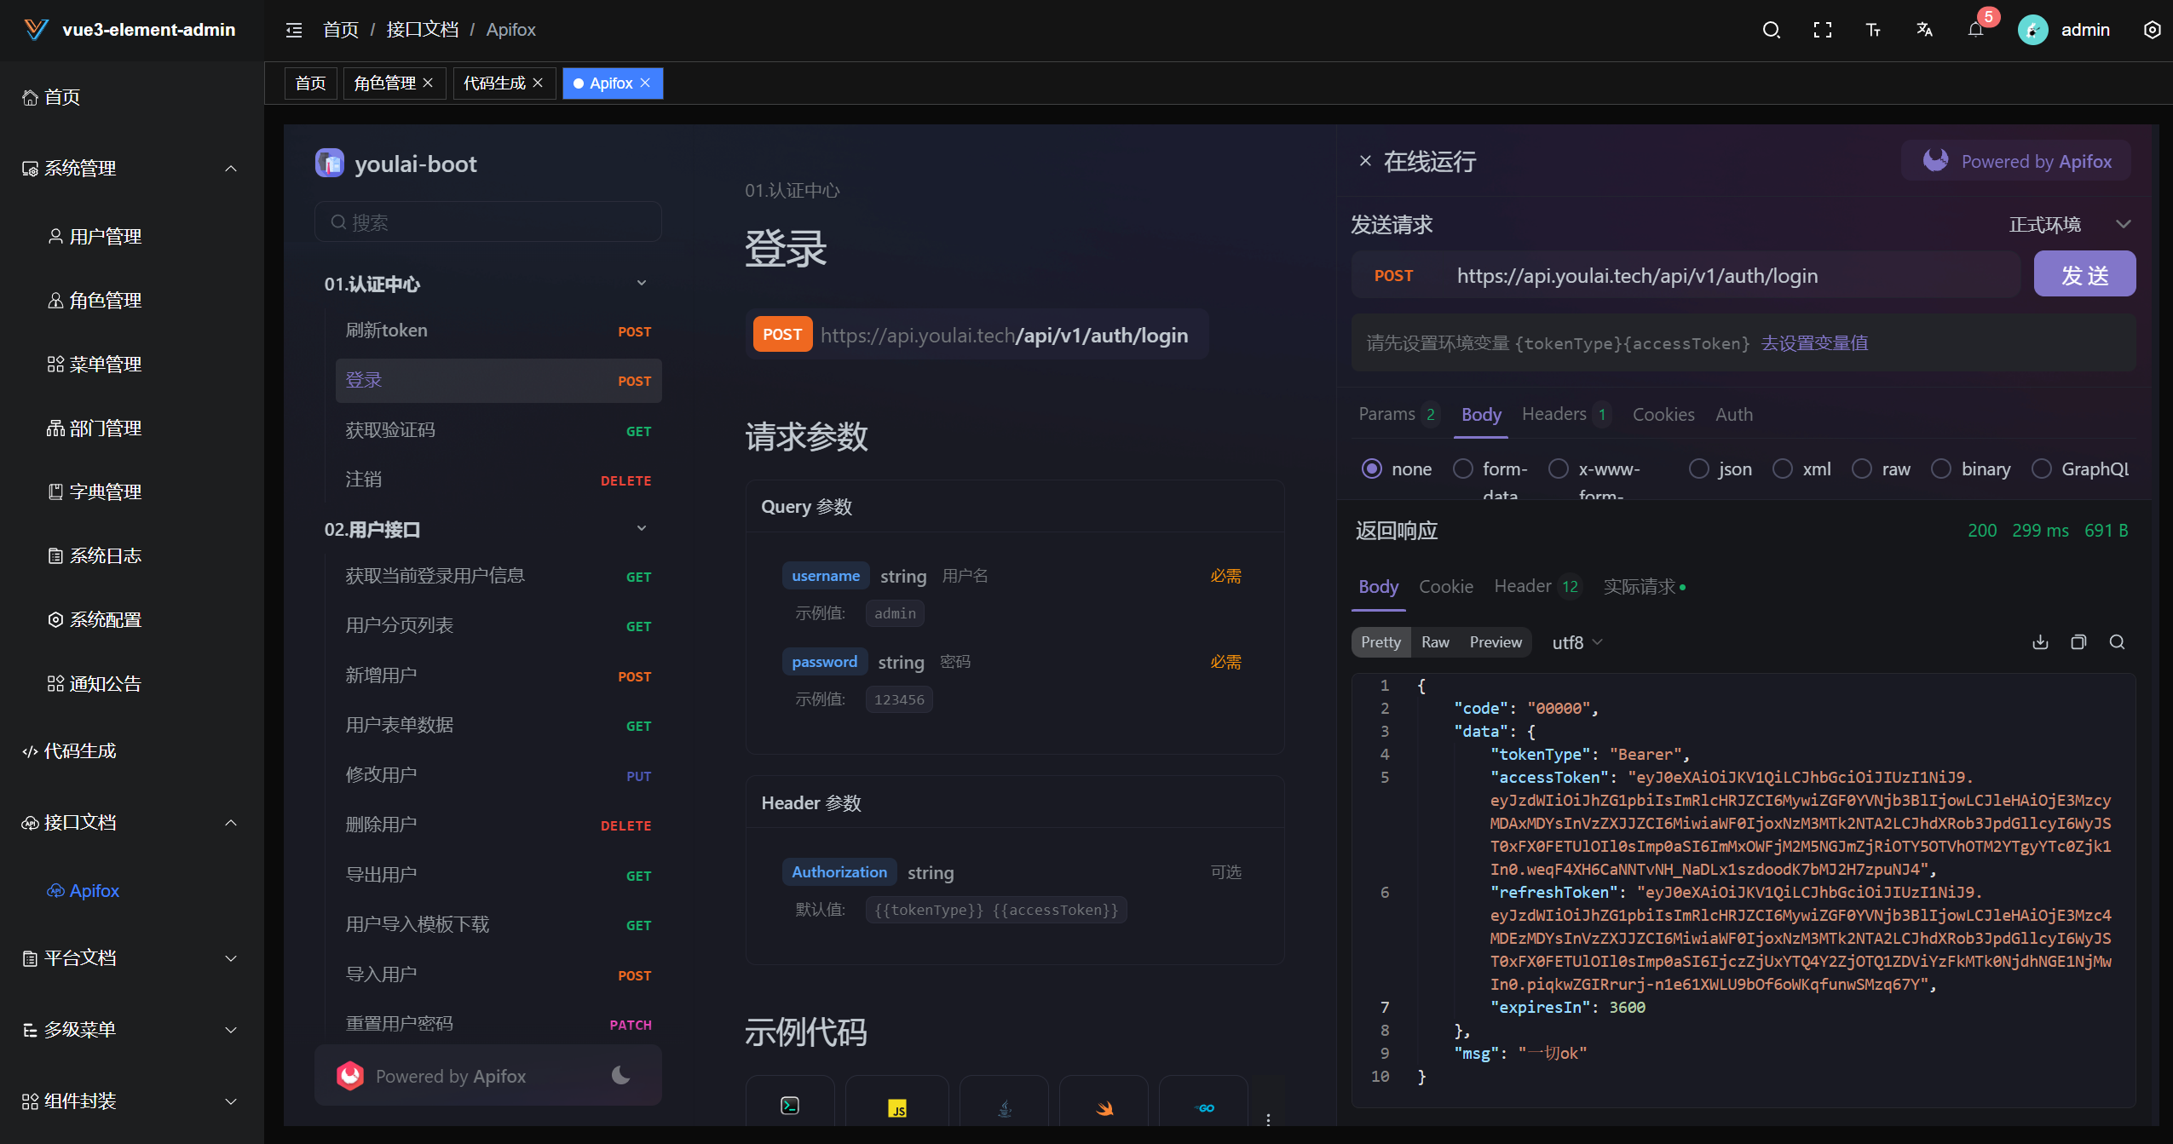Switch to the 角色管理 tab
The height and width of the screenshot is (1144, 2173).
[384, 83]
